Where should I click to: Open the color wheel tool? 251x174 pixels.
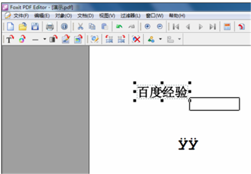coord(22,39)
